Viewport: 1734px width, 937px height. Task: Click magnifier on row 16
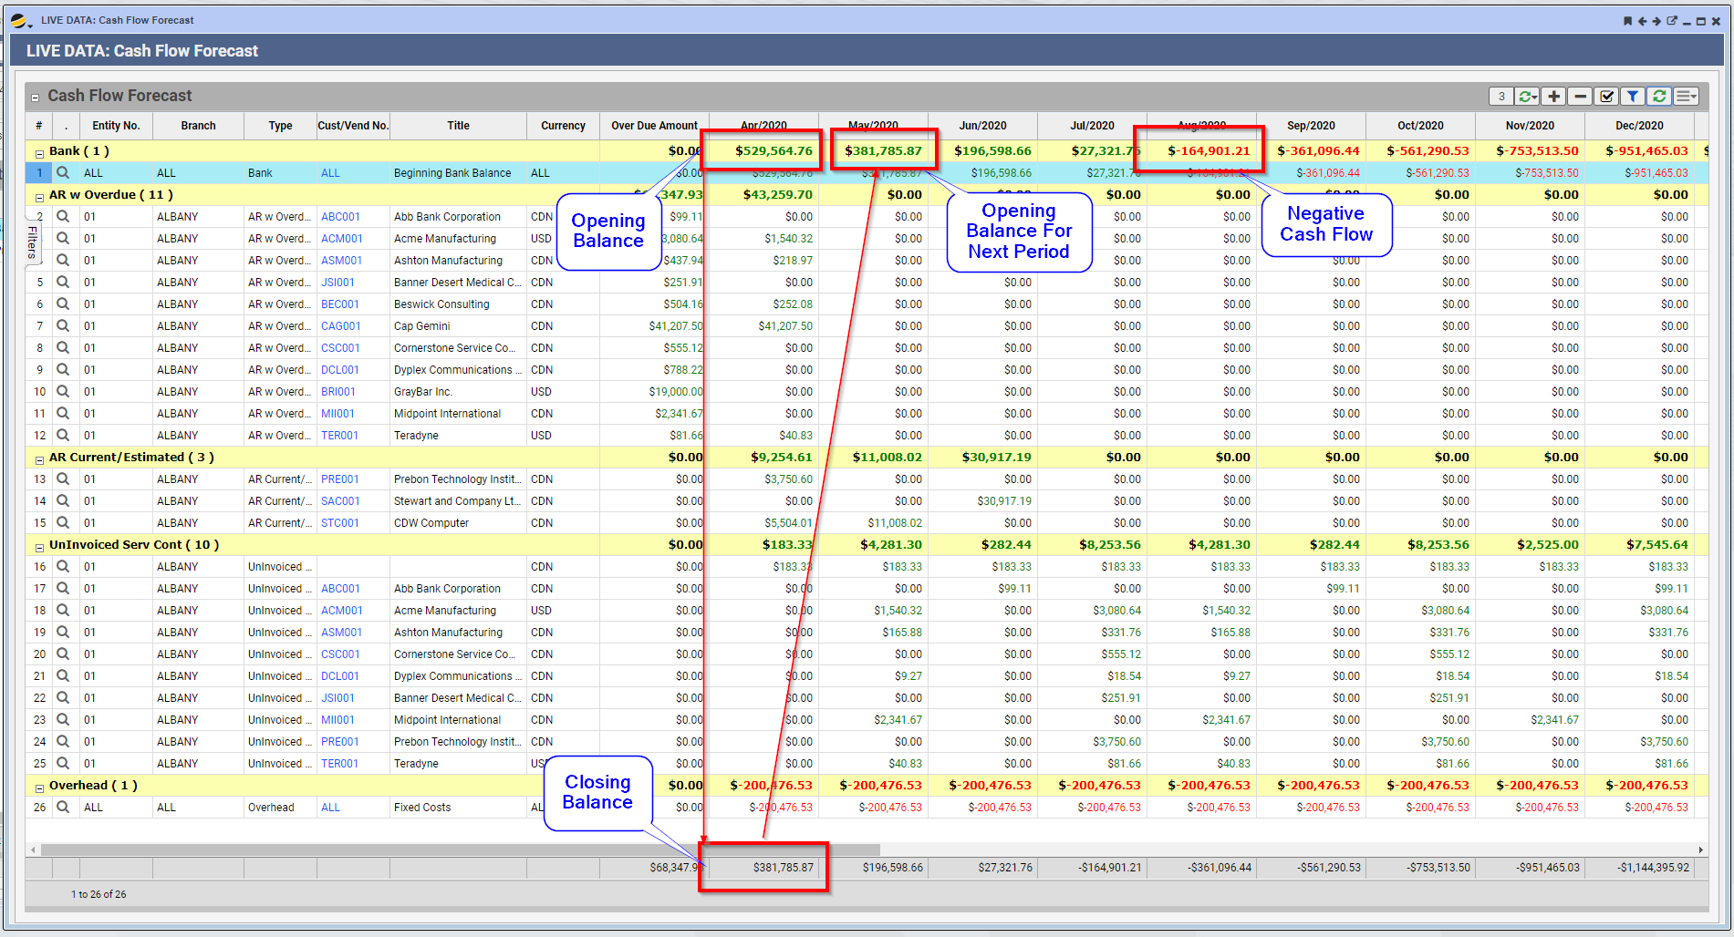tap(63, 566)
